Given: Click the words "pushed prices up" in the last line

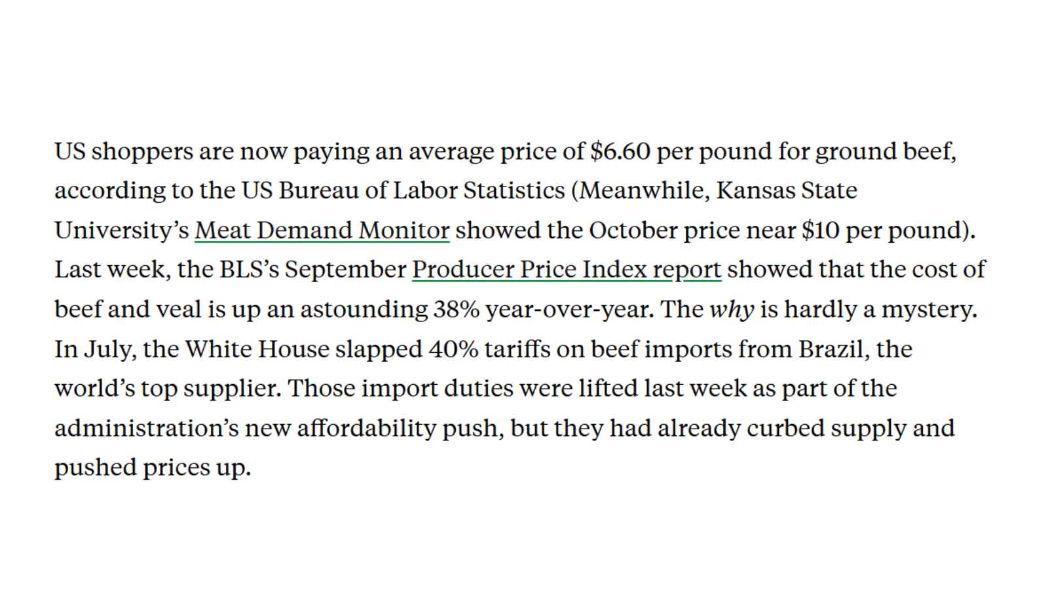Looking at the screenshot, I should point(152,468).
